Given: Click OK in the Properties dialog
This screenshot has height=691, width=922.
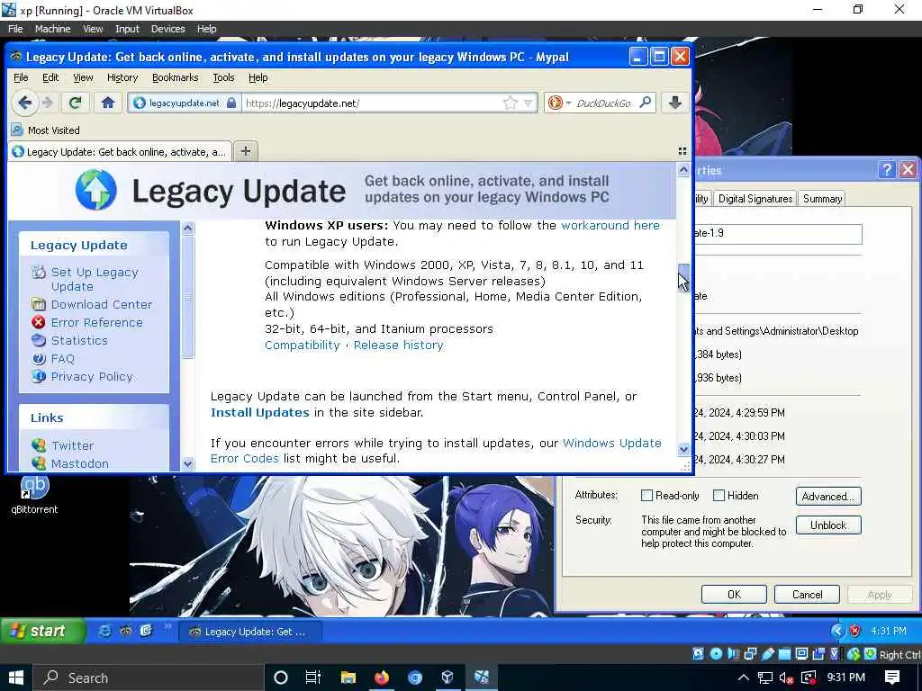Looking at the screenshot, I should tap(734, 594).
